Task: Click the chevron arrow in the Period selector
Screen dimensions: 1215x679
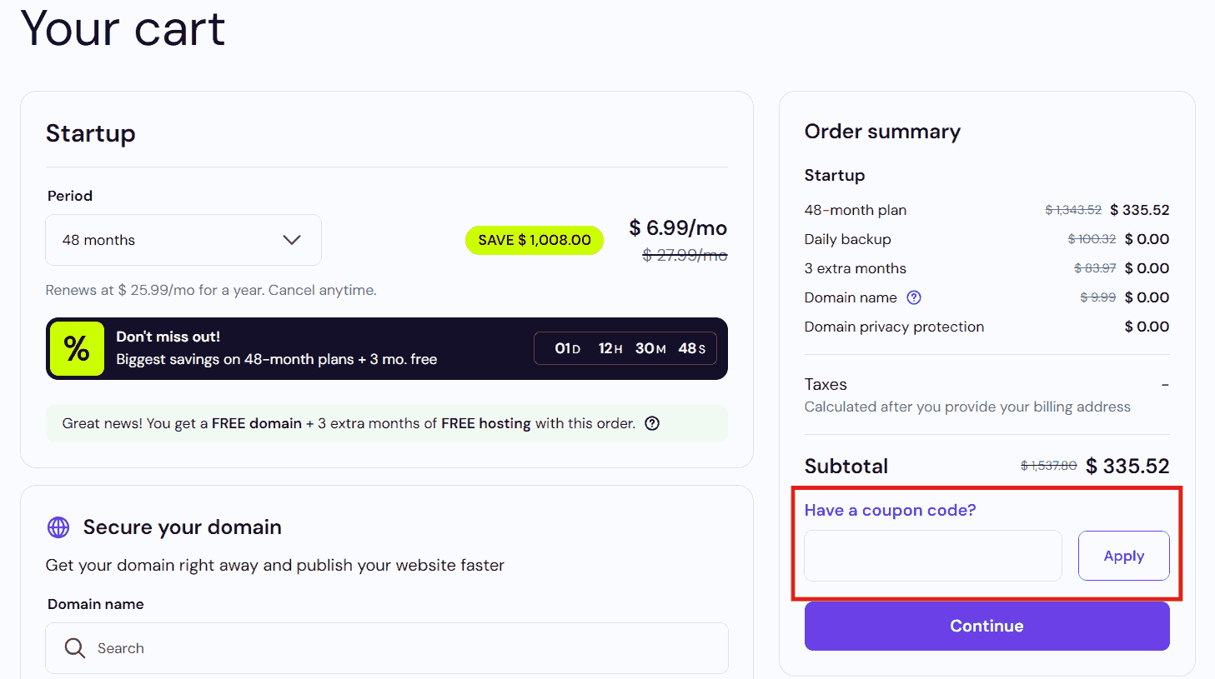Action: (x=291, y=240)
